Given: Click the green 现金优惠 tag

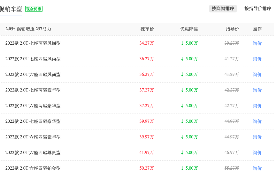Looking at the screenshot, I should click(34, 9).
